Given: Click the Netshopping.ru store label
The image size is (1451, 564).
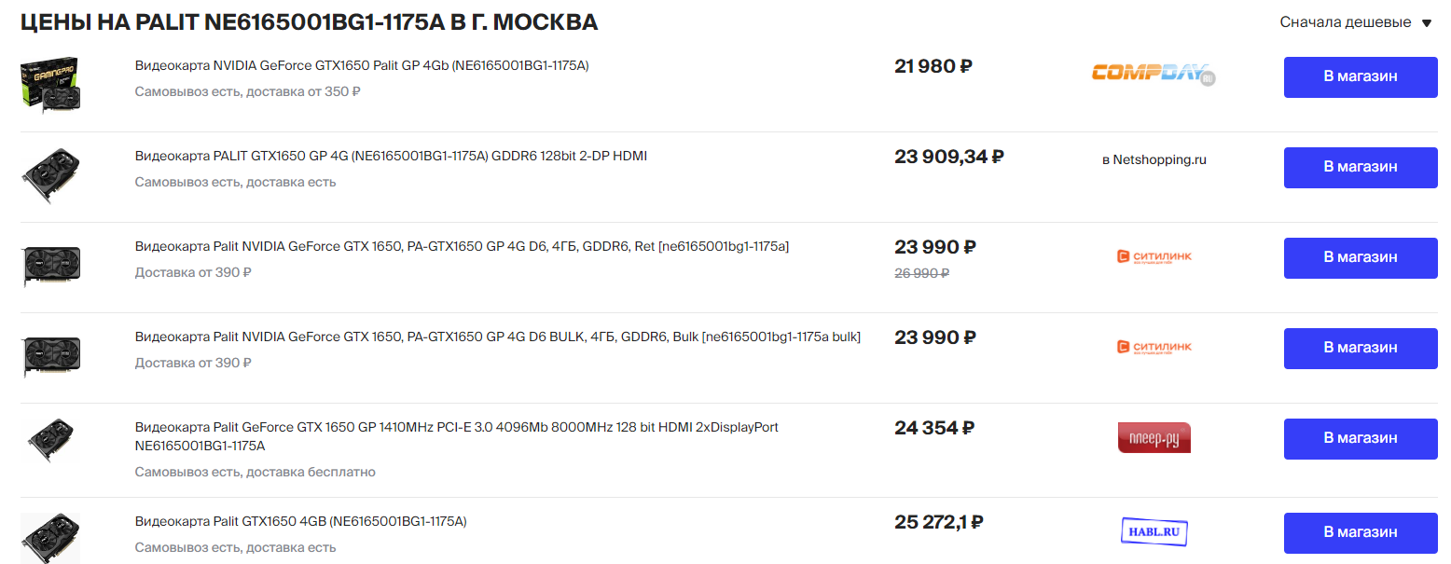Looking at the screenshot, I should (x=1154, y=159).
